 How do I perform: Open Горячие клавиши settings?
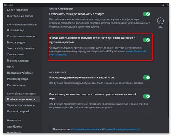(x=18, y=61)
